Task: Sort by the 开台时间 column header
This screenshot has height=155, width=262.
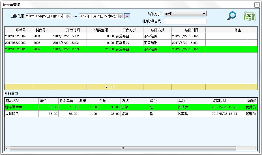Action: (x=70, y=30)
